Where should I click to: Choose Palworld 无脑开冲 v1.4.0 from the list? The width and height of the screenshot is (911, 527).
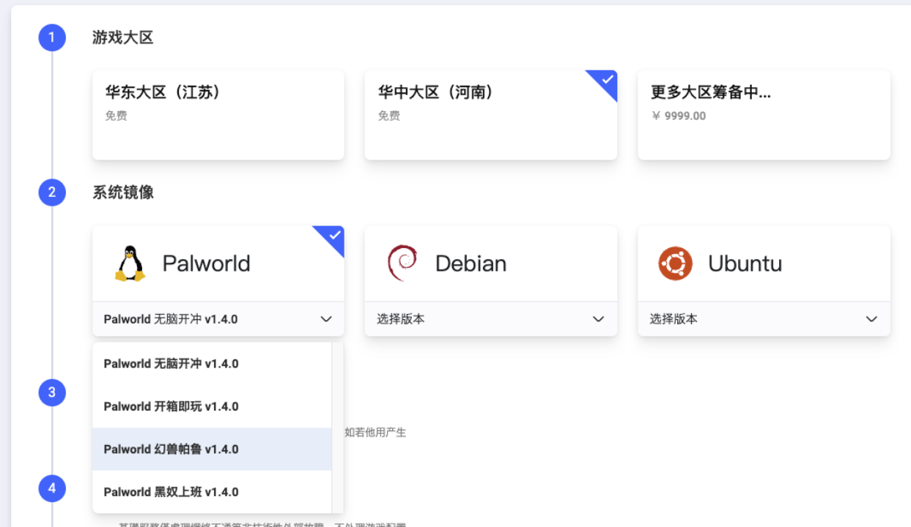(x=212, y=364)
